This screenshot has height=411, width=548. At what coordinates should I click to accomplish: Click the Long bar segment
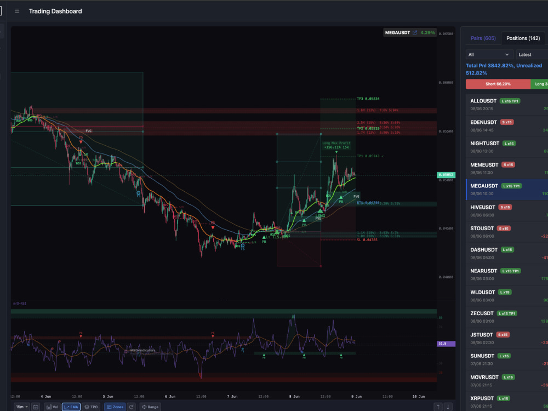pos(539,84)
